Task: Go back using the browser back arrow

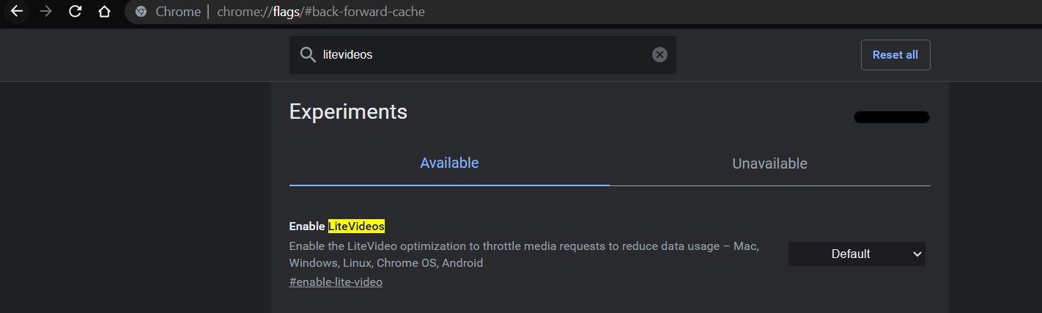Action: [16, 12]
